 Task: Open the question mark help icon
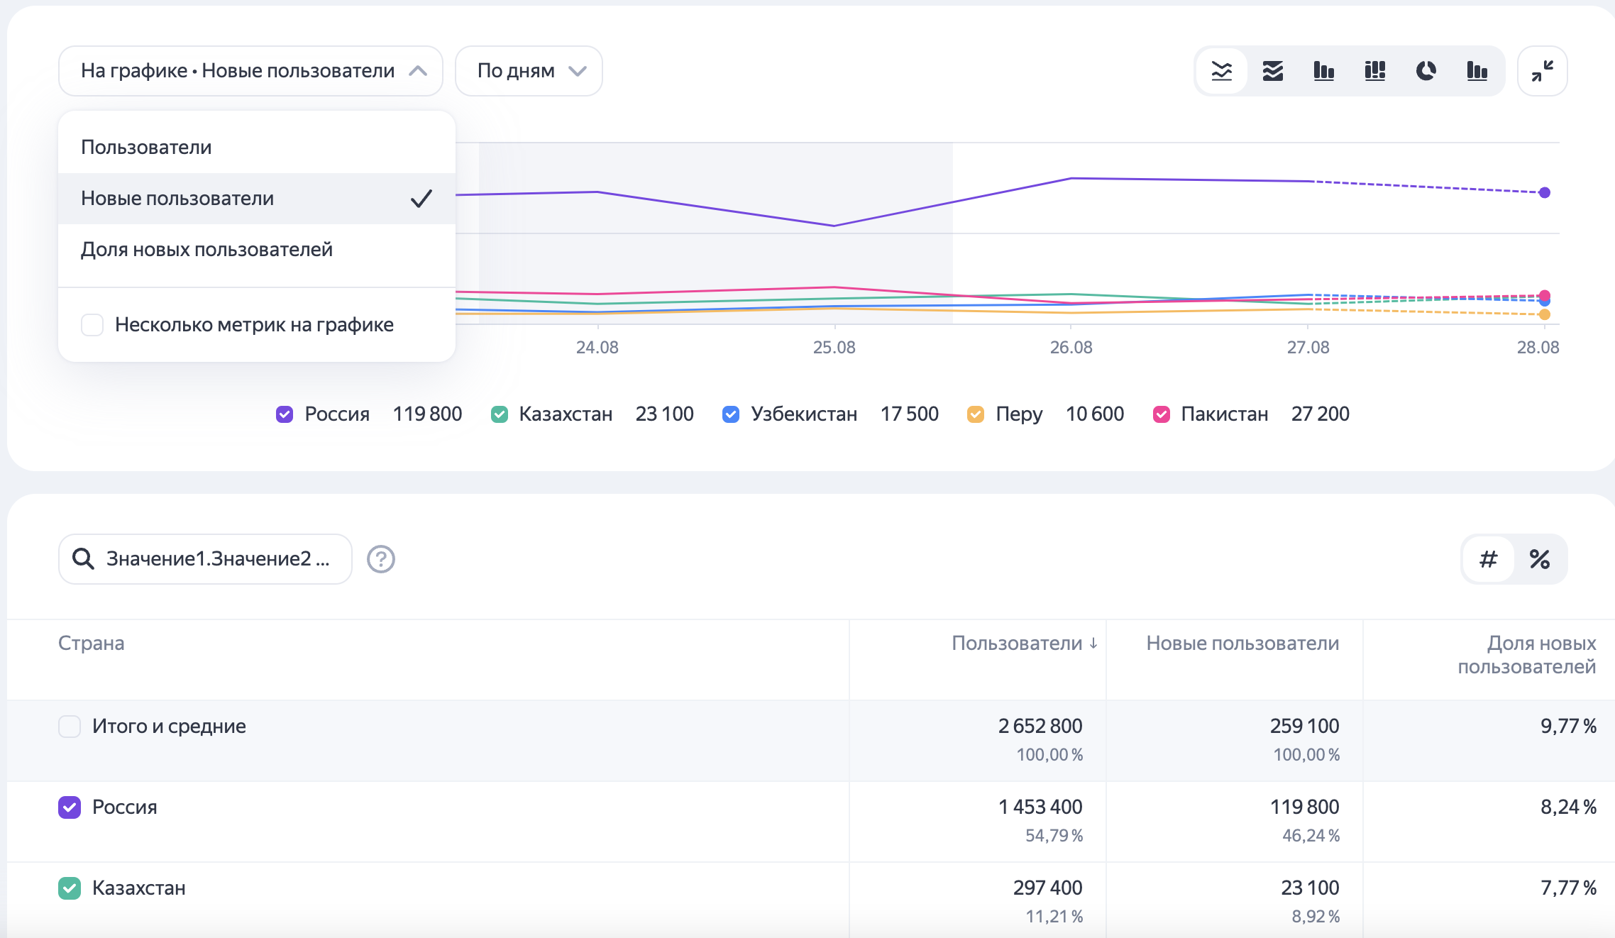(381, 559)
